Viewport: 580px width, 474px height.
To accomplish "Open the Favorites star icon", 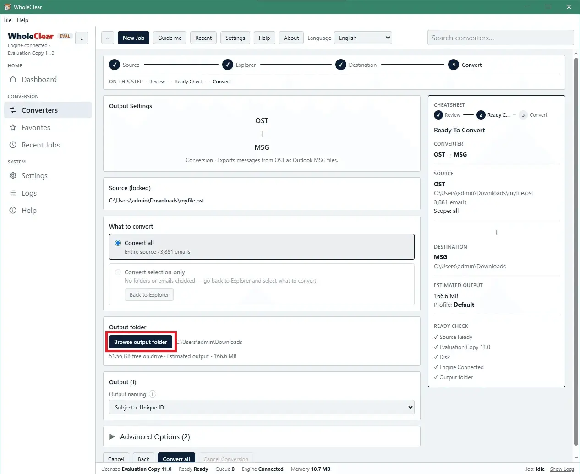I will coord(13,128).
